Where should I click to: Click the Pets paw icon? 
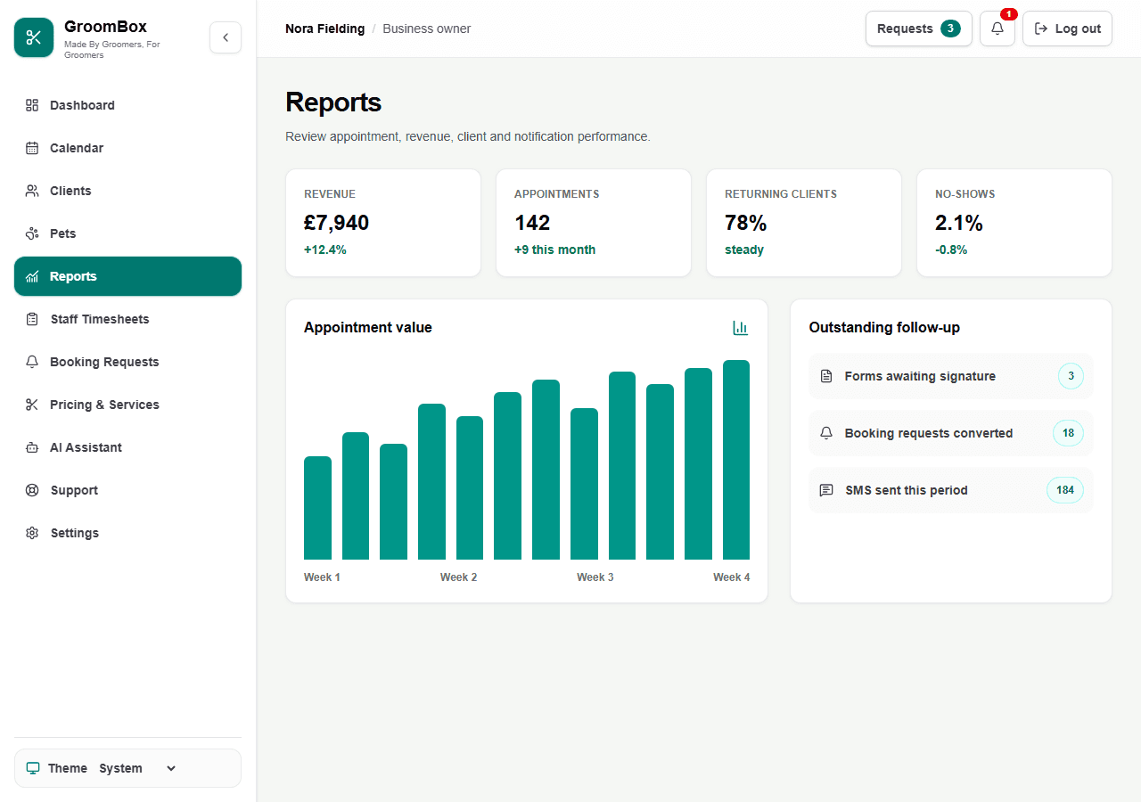click(x=32, y=233)
